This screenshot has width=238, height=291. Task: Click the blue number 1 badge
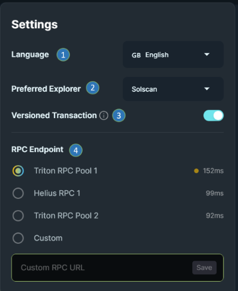63,55
